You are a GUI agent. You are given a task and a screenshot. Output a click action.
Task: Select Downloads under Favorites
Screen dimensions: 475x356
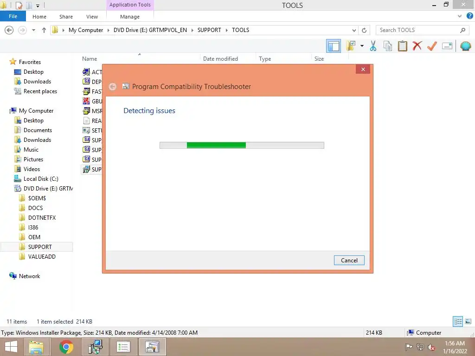[x=37, y=82]
